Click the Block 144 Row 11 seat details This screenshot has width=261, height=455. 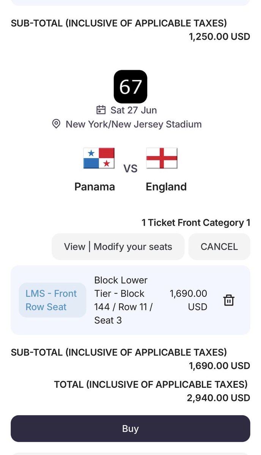[x=123, y=300]
